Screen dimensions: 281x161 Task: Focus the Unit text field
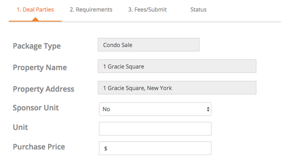(x=155, y=129)
